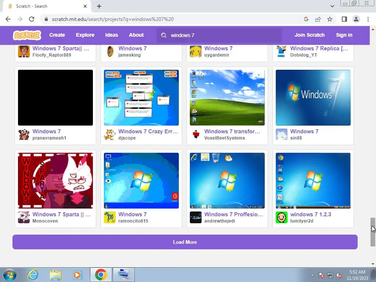Open the About menu item
The width and height of the screenshot is (376, 282).
(136, 35)
